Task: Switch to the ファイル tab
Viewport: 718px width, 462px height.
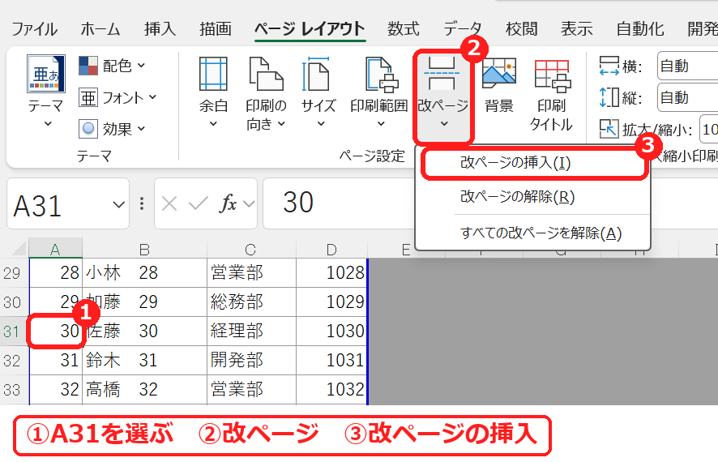Action: [34, 29]
